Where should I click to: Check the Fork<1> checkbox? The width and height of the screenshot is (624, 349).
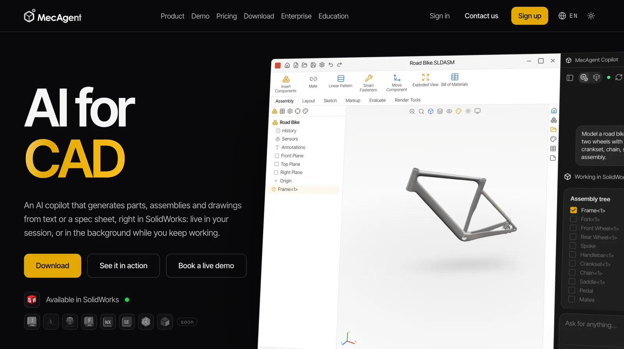(x=573, y=219)
